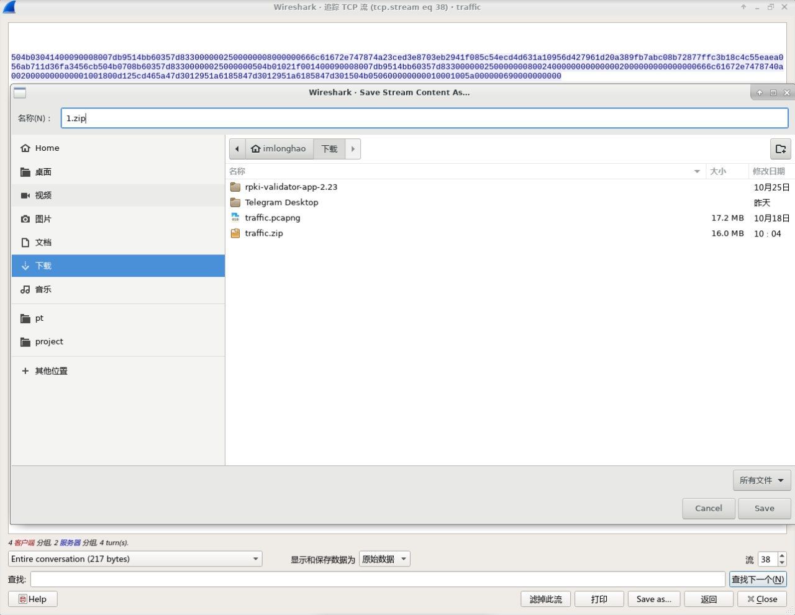Screen dimensions: 795x615
Task: Select the traffic.zip file
Action: click(263, 233)
